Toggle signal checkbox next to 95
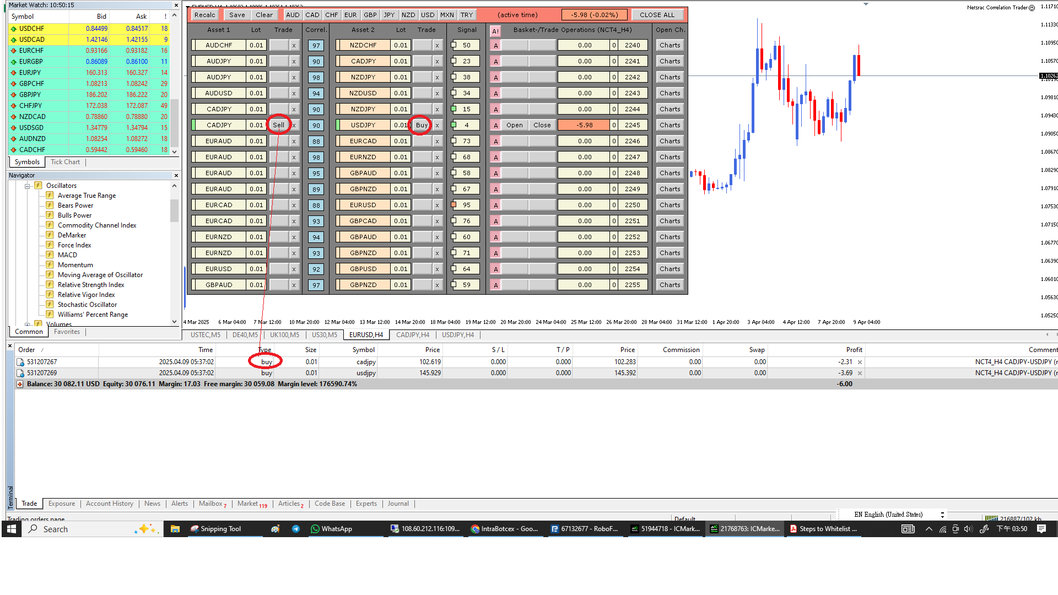This screenshot has width=1058, height=595. click(454, 205)
